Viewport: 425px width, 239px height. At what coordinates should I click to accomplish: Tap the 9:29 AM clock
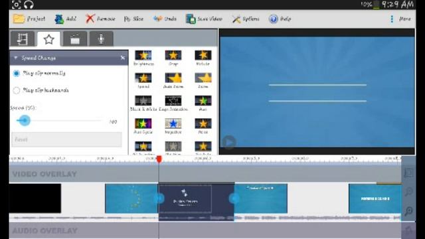click(397, 5)
